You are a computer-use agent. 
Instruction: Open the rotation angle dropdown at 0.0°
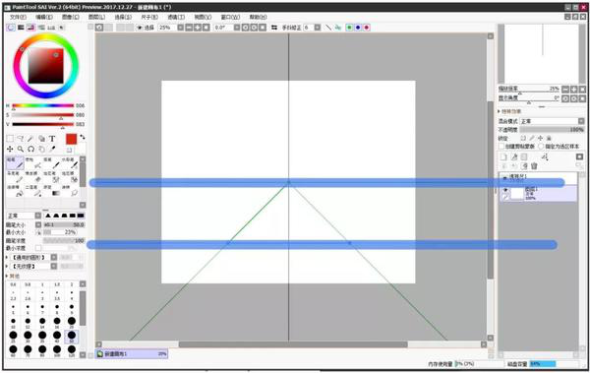(237, 28)
